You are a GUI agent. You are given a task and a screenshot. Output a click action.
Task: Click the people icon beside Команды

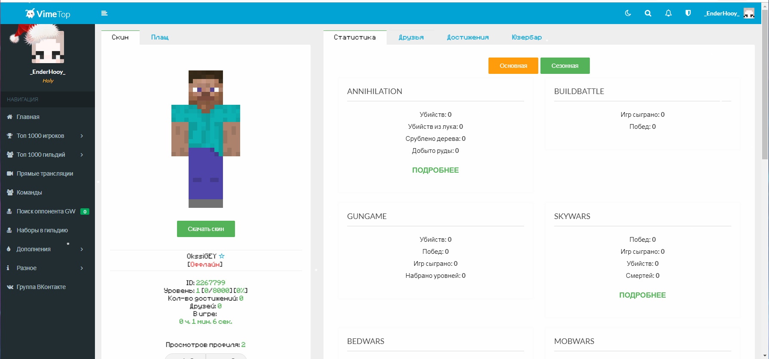coord(10,192)
